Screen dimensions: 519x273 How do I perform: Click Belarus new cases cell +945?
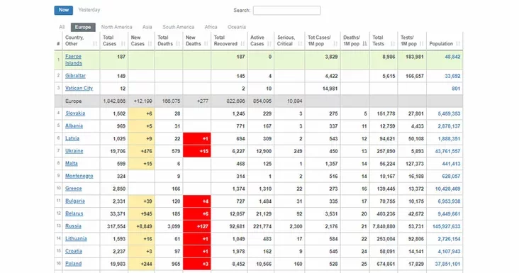[x=141, y=214]
